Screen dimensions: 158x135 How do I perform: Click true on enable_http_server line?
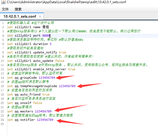coord(72,69)
